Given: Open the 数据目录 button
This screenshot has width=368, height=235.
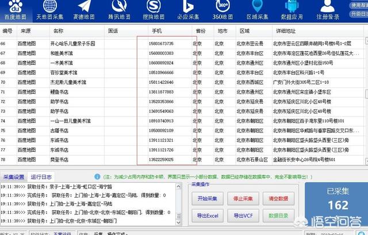Looking at the screenshot, I should pos(278,216).
